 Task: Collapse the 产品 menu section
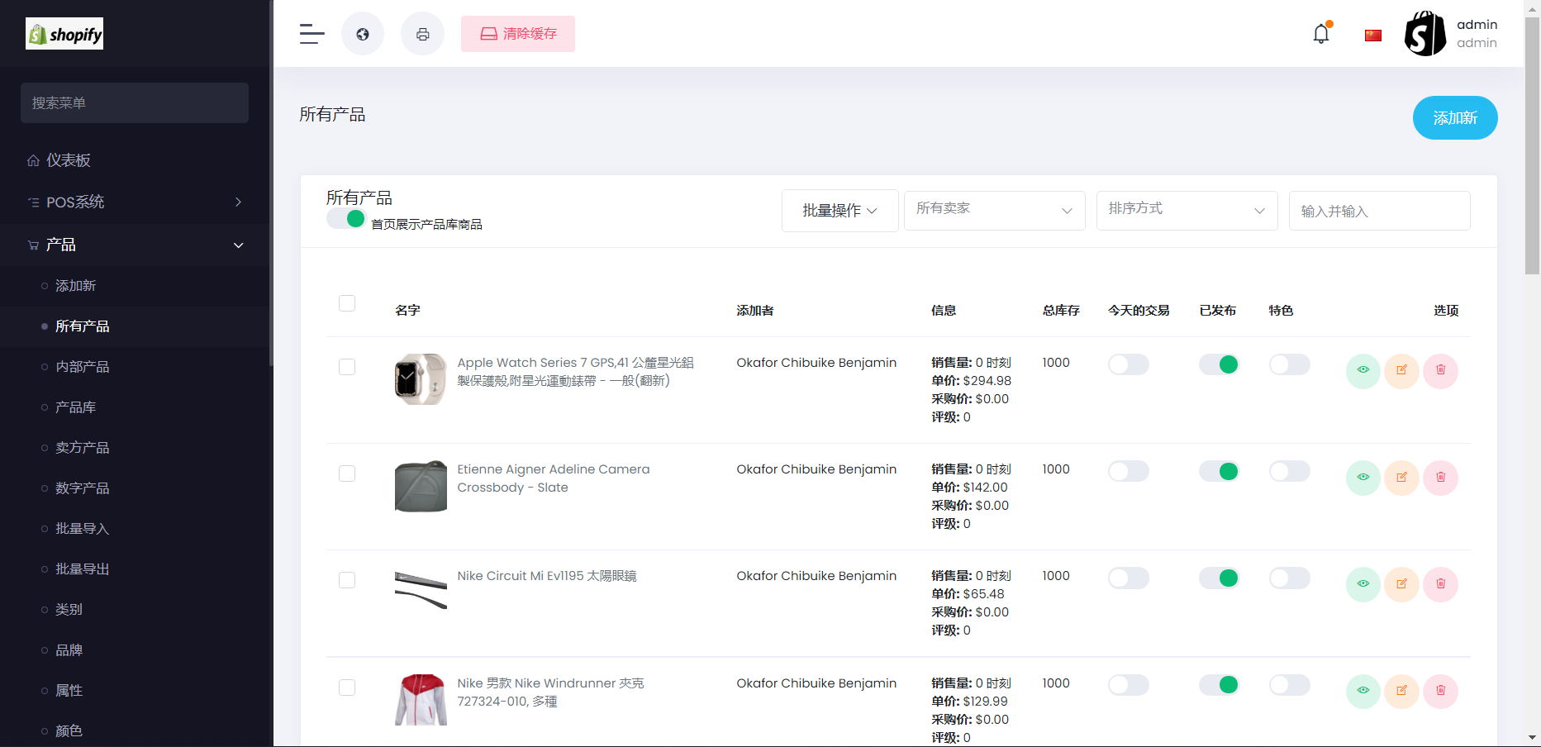coord(136,245)
